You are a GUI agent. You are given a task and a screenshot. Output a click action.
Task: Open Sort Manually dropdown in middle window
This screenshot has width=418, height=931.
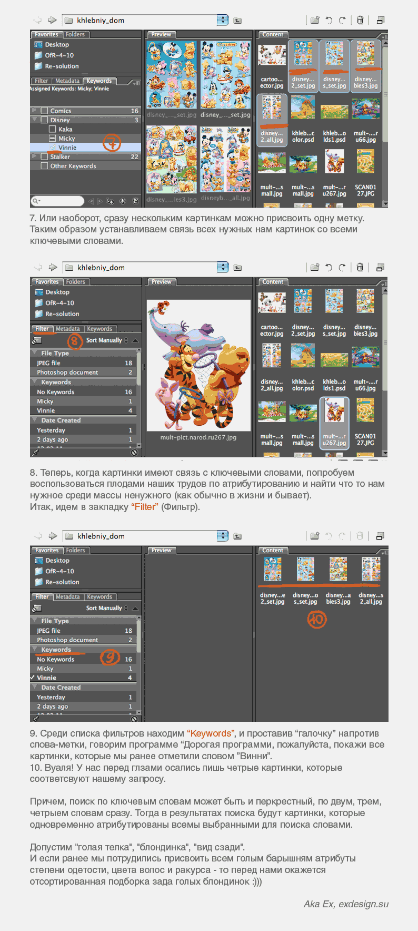pos(107,340)
